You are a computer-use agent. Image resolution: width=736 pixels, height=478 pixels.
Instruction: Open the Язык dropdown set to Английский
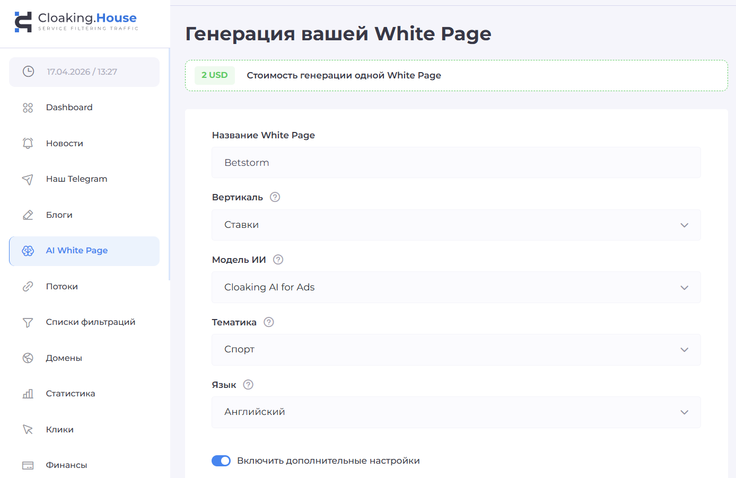(456, 412)
